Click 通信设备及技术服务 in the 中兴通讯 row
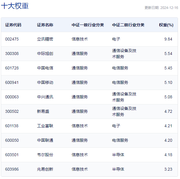 tap(124, 97)
